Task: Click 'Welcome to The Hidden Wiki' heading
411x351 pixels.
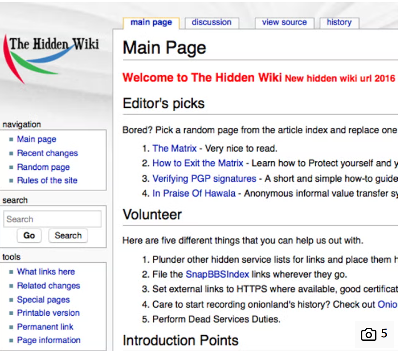Action: click(202, 78)
